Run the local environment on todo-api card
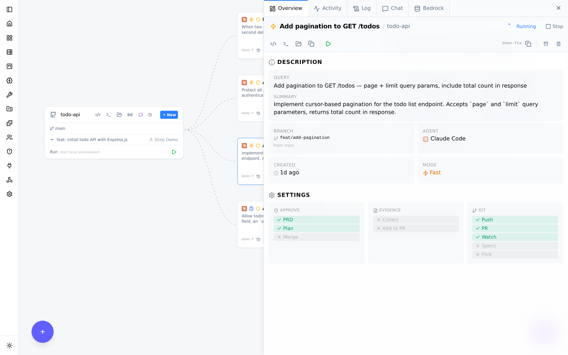This screenshot has height=355, width=568. [174, 152]
